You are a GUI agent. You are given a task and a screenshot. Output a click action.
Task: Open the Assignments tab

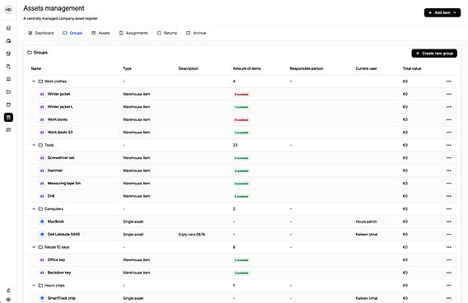133,33
